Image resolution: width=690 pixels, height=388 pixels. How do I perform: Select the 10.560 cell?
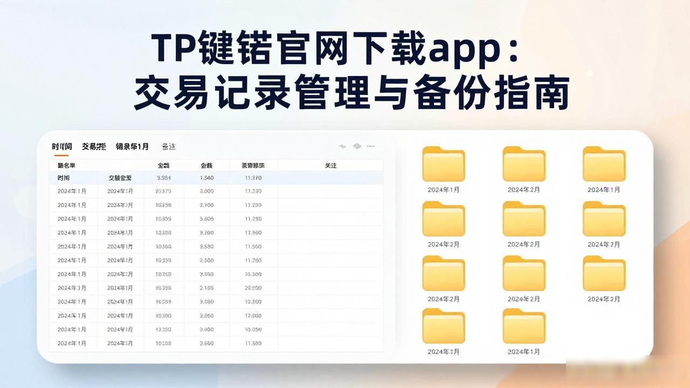click(253, 274)
